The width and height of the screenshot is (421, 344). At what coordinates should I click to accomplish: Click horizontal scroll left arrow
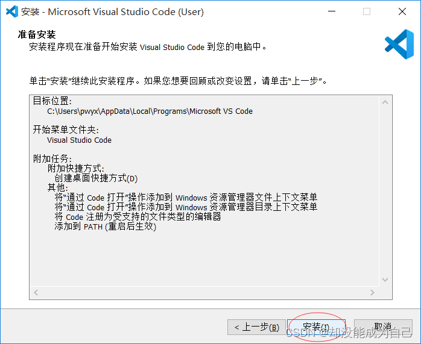click(x=36, y=292)
